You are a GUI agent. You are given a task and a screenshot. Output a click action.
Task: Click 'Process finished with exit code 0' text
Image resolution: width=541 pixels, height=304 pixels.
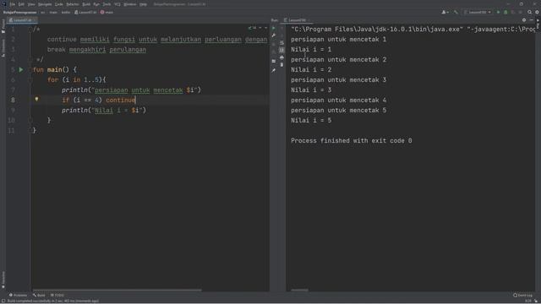click(x=352, y=141)
